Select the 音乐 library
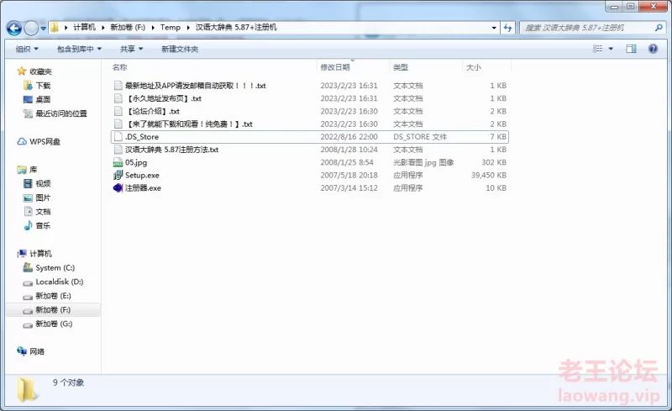The image size is (672, 411). [43, 225]
